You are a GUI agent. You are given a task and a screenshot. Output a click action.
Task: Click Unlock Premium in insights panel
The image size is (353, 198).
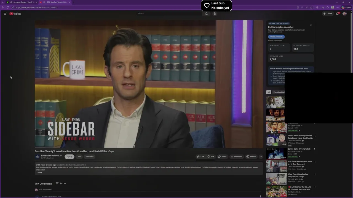point(276,37)
